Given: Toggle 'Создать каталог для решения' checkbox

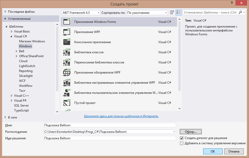Looking at the screenshot, I should coord(181,138).
